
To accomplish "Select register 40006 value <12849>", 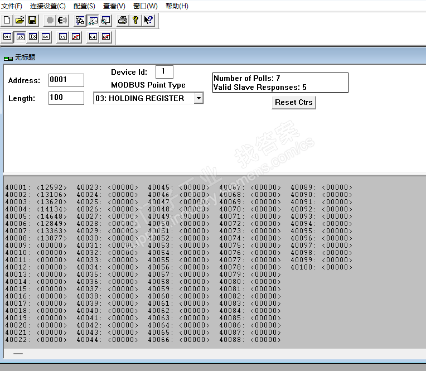I will (52, 224).
